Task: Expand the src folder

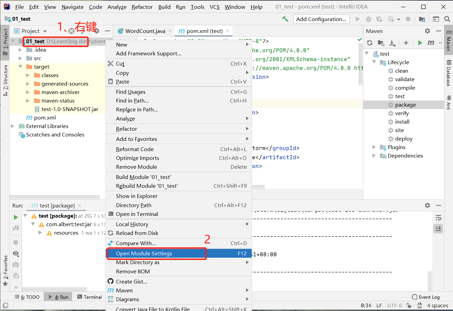Action: (20, 58)
